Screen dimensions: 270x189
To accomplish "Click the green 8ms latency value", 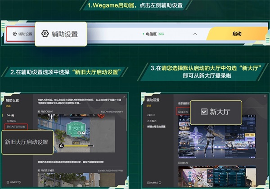I will (161, 34).
